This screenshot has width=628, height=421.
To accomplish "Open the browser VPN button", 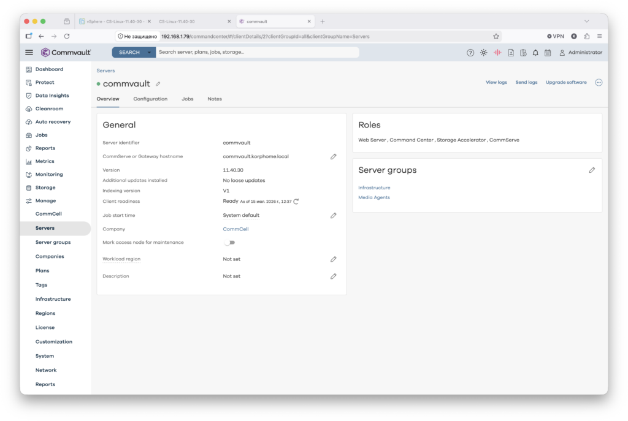I will pyautogui.click(x=556, y=36).
